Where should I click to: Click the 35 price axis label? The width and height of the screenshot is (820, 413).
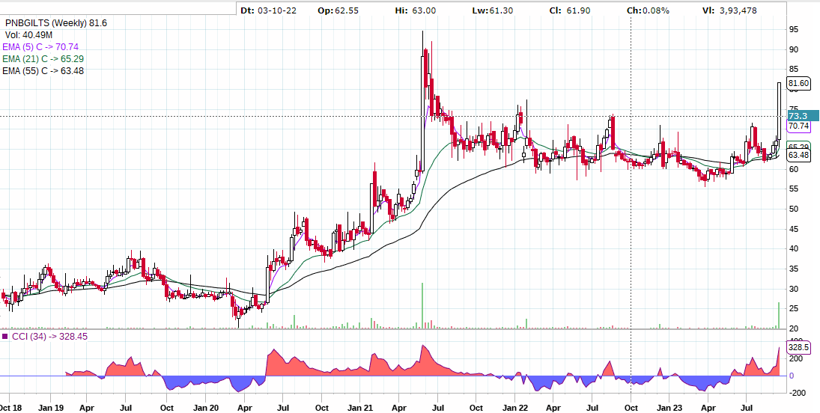[793, 269]
